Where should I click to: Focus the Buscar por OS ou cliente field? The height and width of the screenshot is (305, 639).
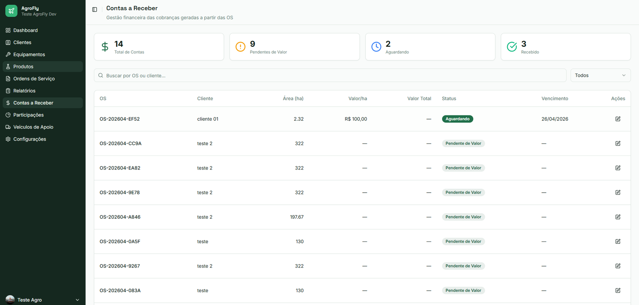point(330,76)
